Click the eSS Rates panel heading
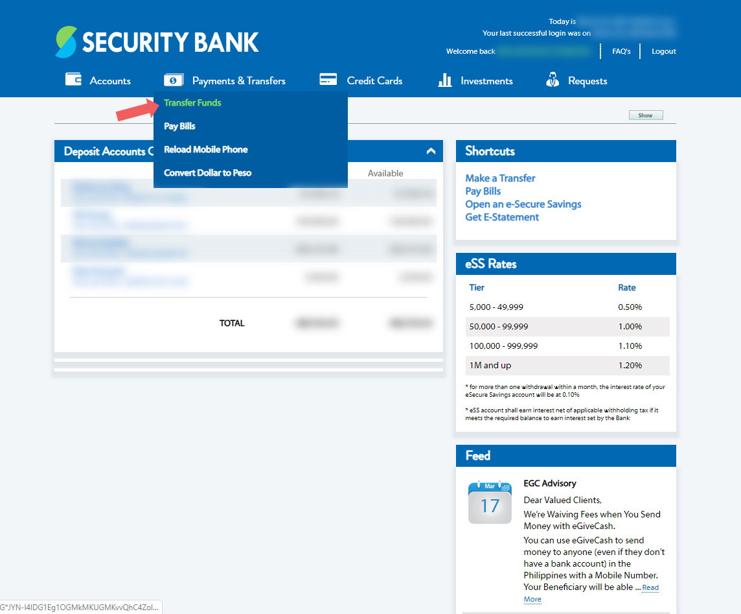Viewport: 741px width, 614px height. (x=490, y=264)
